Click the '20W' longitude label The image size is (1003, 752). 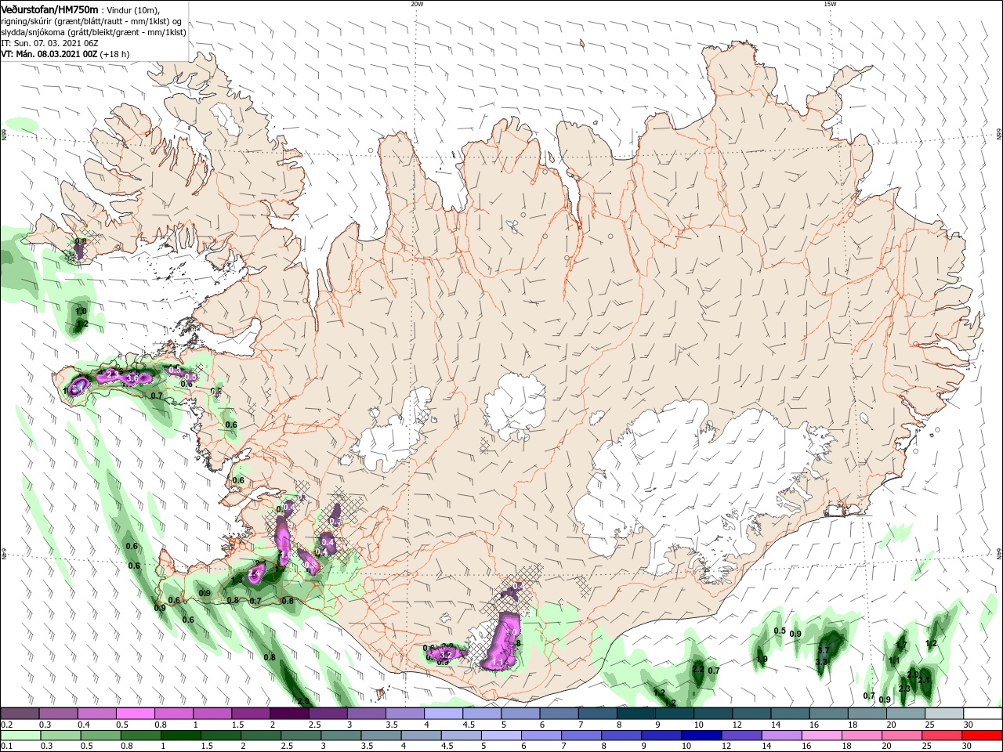pos(417,4)
